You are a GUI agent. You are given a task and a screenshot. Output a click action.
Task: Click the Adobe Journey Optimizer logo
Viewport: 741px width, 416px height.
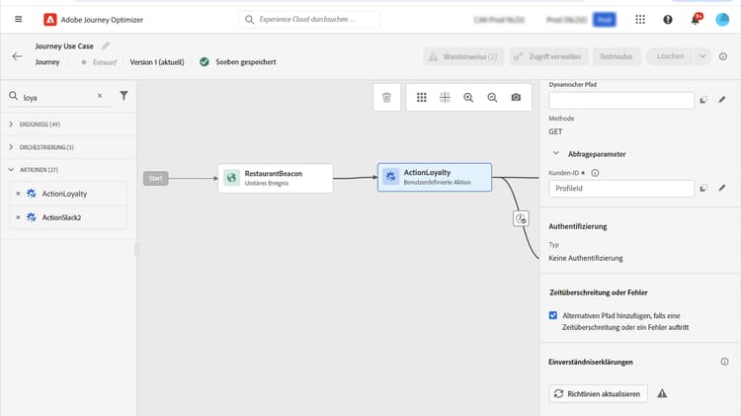click(50, 20)
